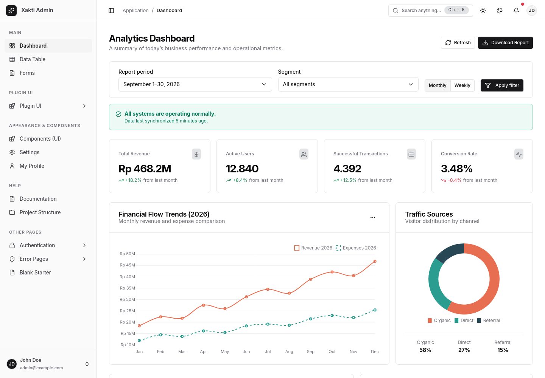Screen dimensions: 545x378
Task: Click the My Profile person icon
Action: 12,166
